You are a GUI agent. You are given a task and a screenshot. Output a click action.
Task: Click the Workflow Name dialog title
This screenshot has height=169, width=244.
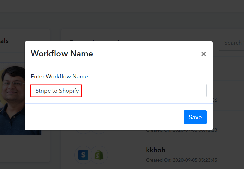click(62, 53)
